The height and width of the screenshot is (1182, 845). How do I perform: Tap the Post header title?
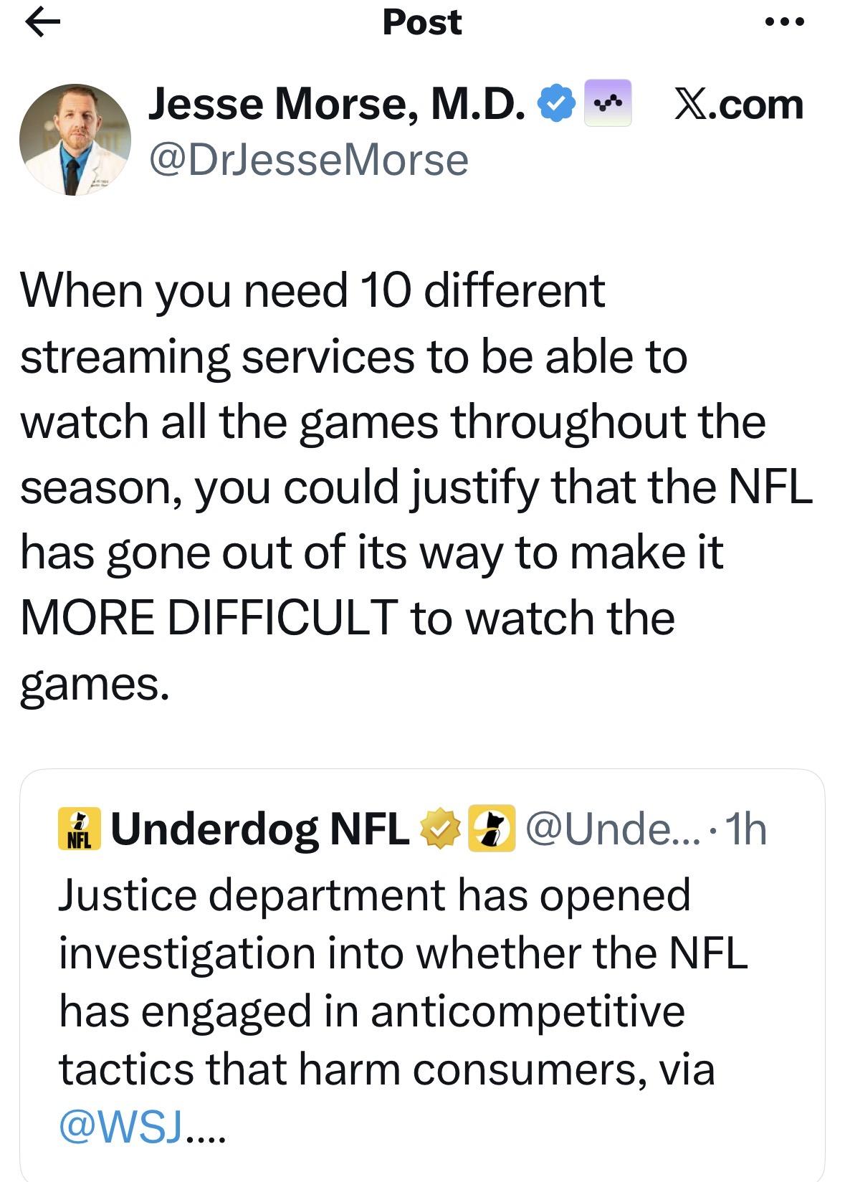pos(422,22)
